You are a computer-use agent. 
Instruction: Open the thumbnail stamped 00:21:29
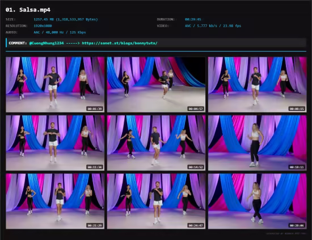click(x=55, y=202)
